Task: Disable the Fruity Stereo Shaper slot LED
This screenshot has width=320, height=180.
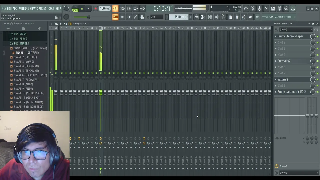Action: (318, 36)
